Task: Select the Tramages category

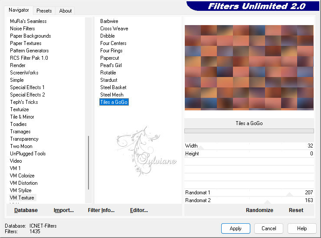Action: click(20, 132)
